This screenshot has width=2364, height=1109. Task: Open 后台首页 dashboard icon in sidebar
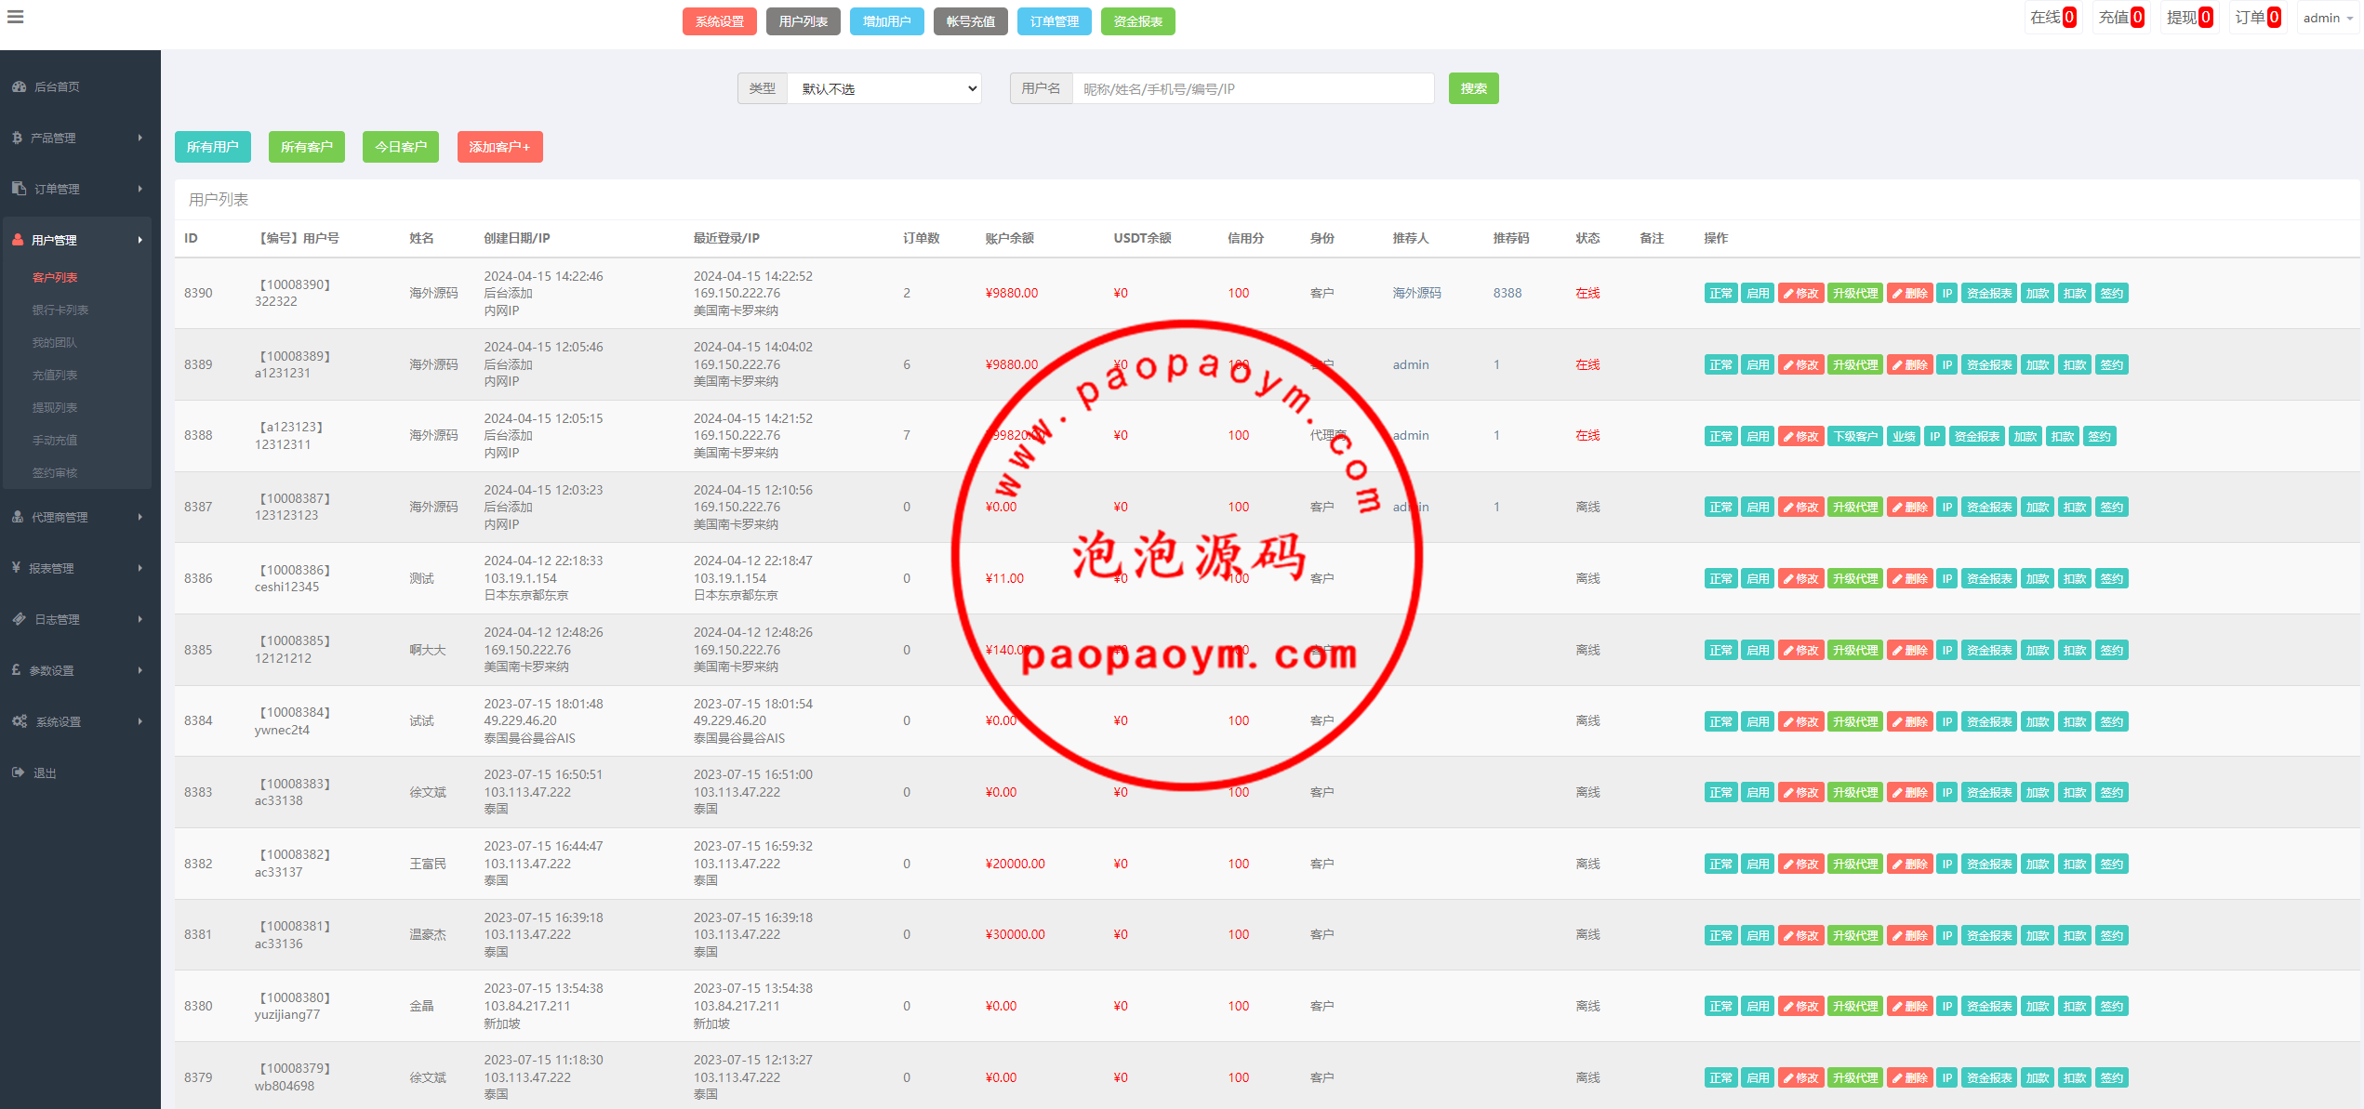click(19, 86)
